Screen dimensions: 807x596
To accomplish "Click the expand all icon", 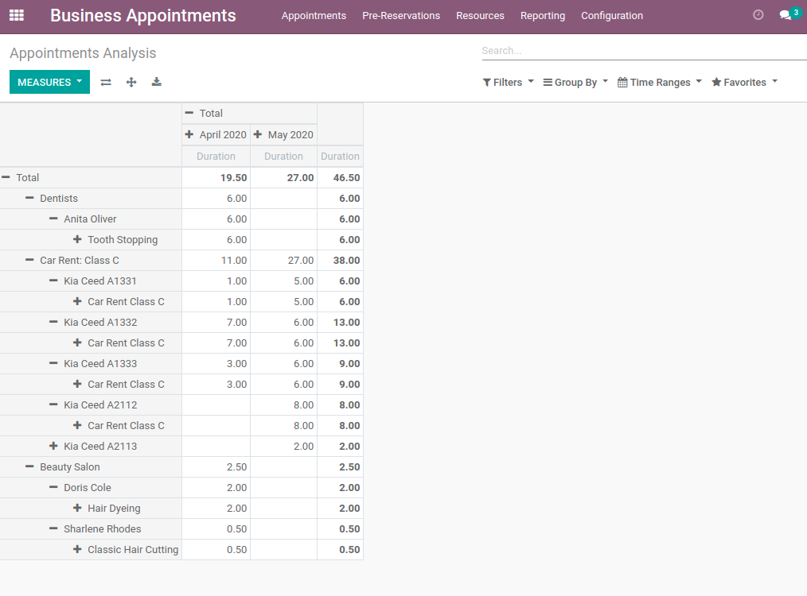I will pyautogui.click(x=131, y=82).
